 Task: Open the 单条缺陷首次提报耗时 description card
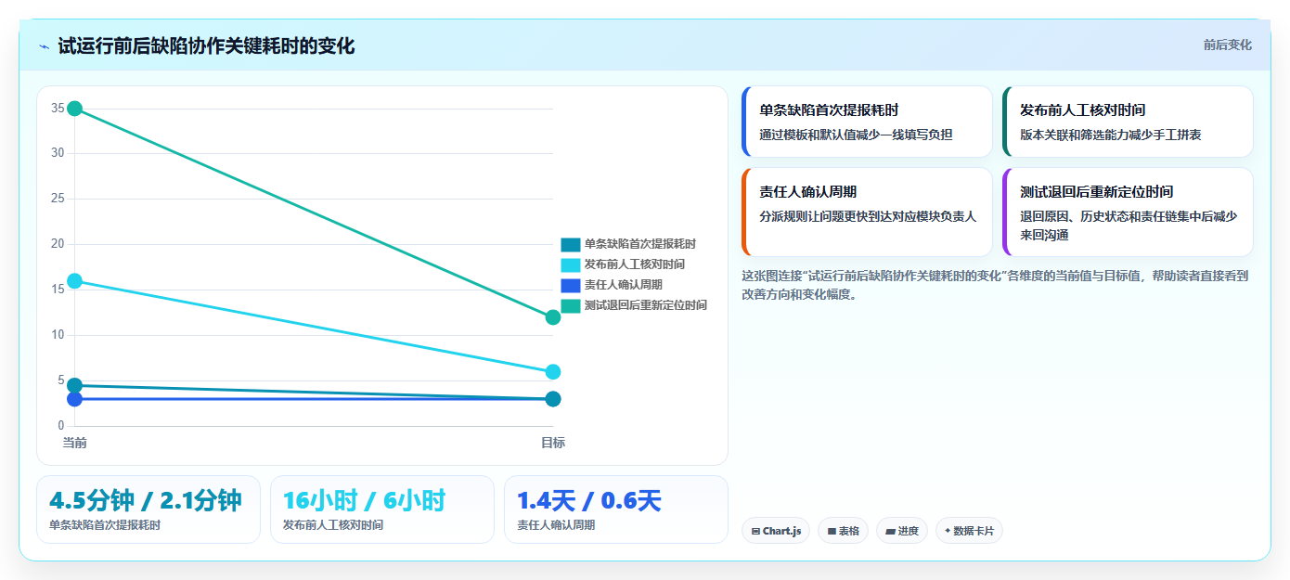tap(867, 122)
